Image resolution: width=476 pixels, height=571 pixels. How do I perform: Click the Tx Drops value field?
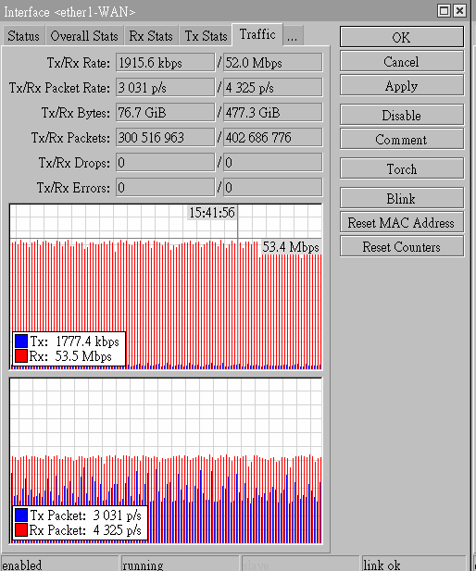166,162
